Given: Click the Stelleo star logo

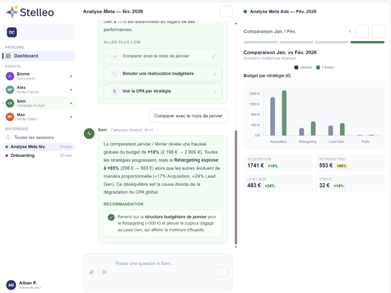Looking at the screenshot, I should click(12, 12).
